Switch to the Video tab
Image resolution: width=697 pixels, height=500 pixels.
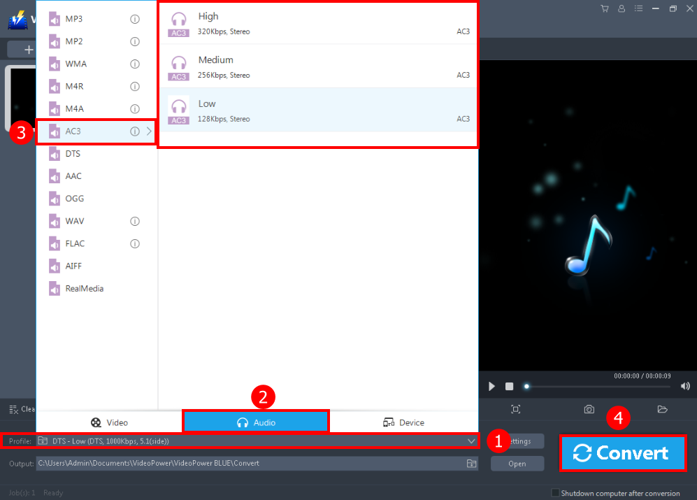[x=109, y=422]
